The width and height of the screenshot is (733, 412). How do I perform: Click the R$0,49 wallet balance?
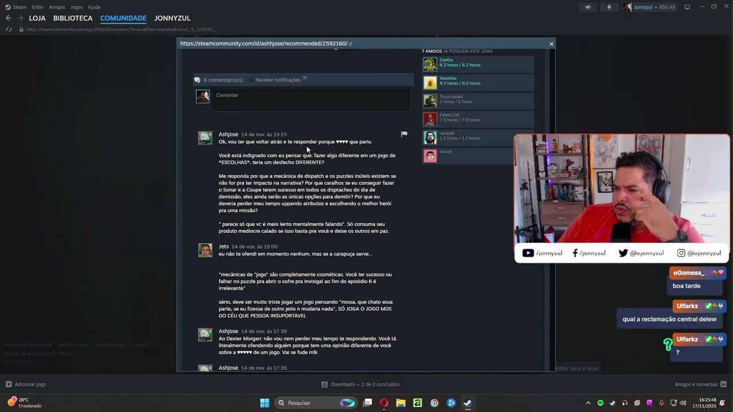667,7
